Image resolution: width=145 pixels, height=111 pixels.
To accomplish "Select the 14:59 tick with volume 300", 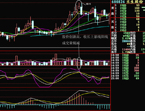I will click(125, 71).
